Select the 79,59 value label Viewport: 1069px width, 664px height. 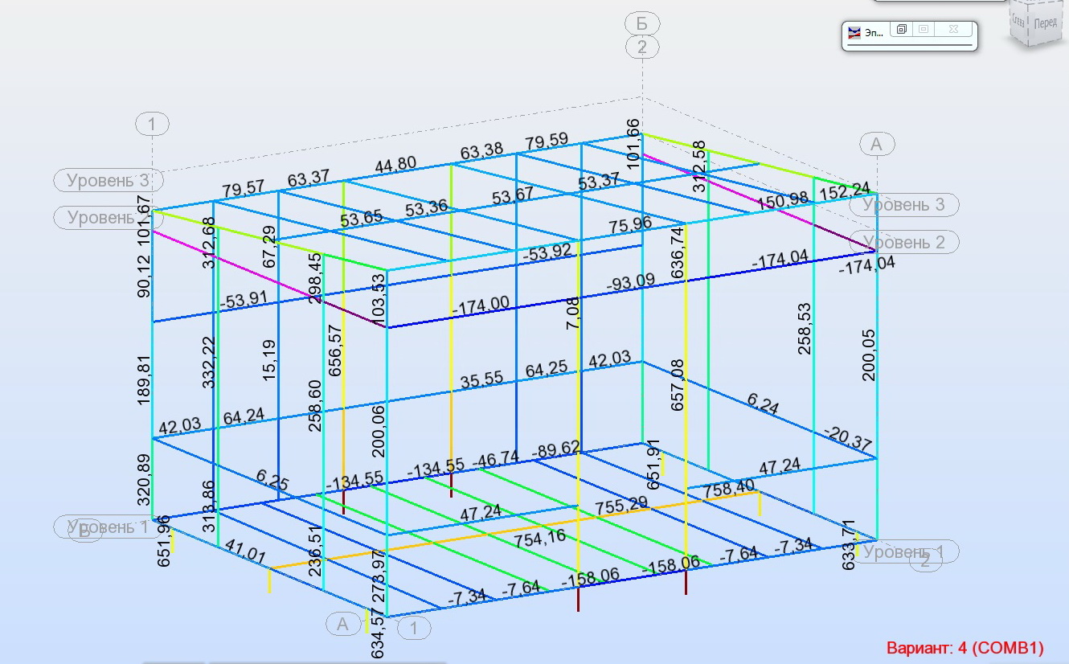(547, 142)
